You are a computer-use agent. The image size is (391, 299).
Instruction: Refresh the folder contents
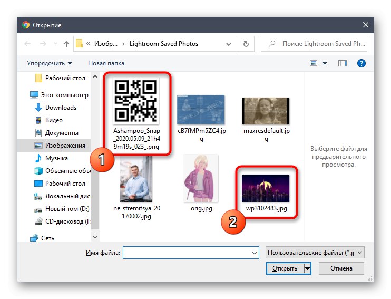pos(246,44)
